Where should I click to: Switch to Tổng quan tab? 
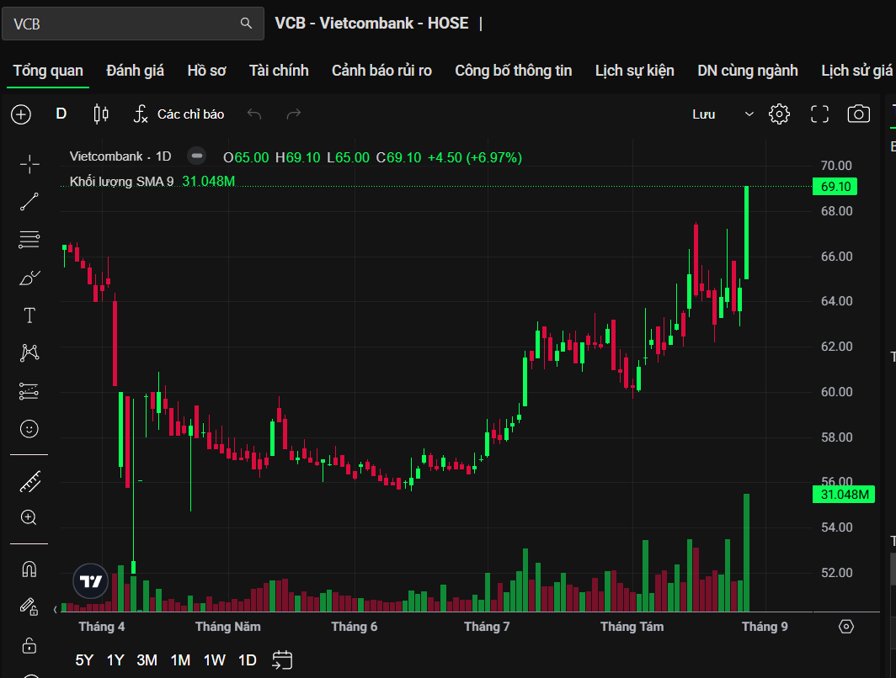click(48, 71)
